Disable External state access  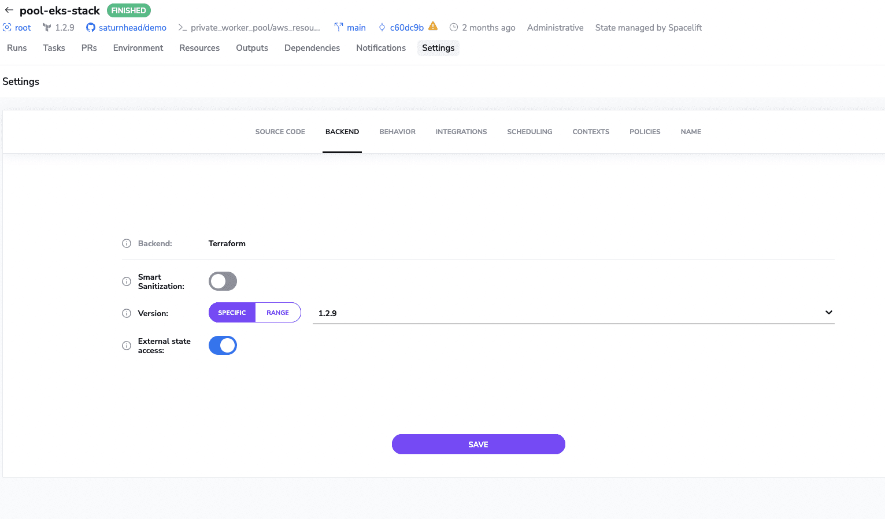point(223,345)
